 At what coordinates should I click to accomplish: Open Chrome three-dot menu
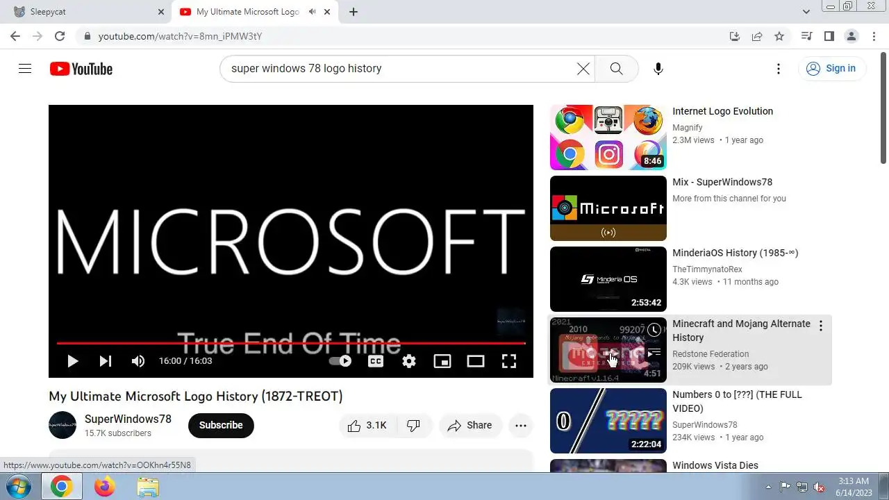tap(873, 36)
